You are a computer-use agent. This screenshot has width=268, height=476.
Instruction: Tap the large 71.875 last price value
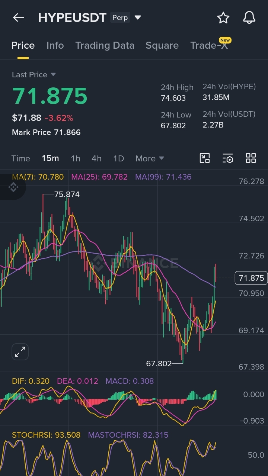click(x=50, y=96)
